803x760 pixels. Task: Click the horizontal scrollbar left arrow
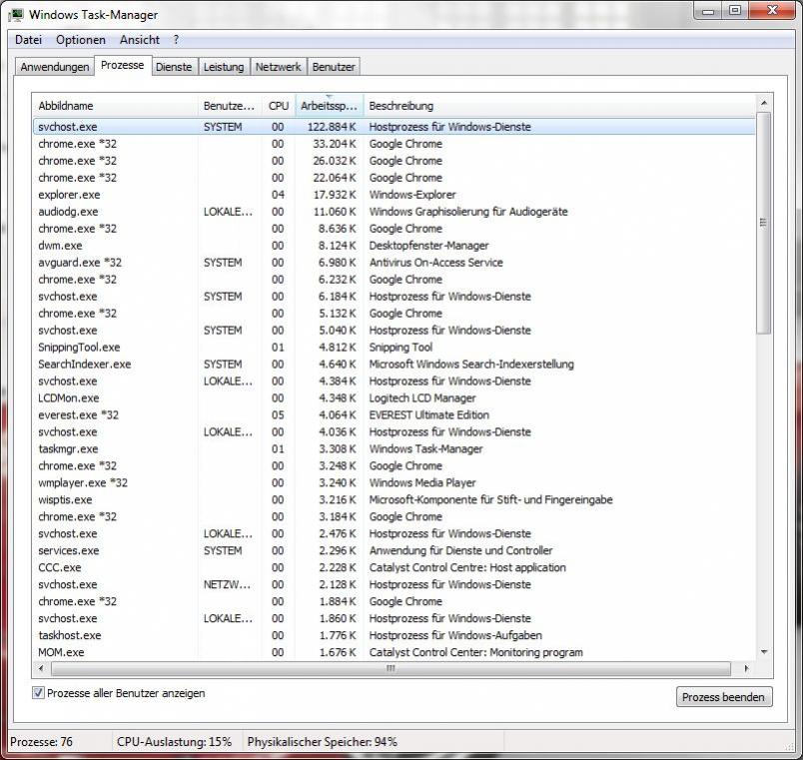[41, 668]
